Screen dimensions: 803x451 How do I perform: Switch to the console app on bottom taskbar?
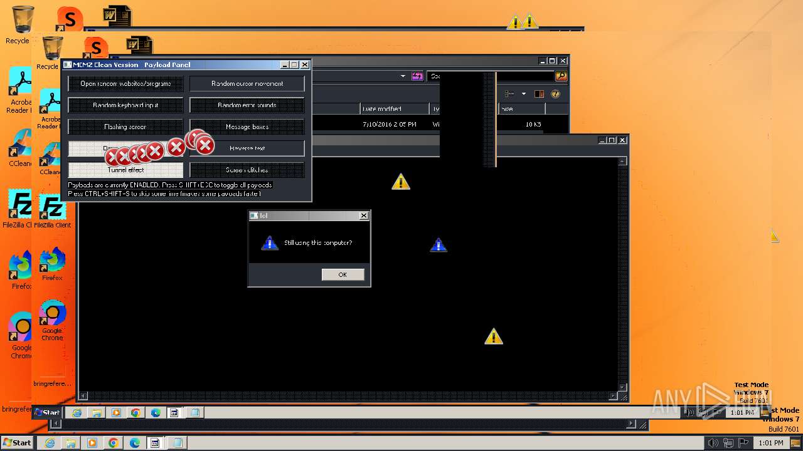156,443
